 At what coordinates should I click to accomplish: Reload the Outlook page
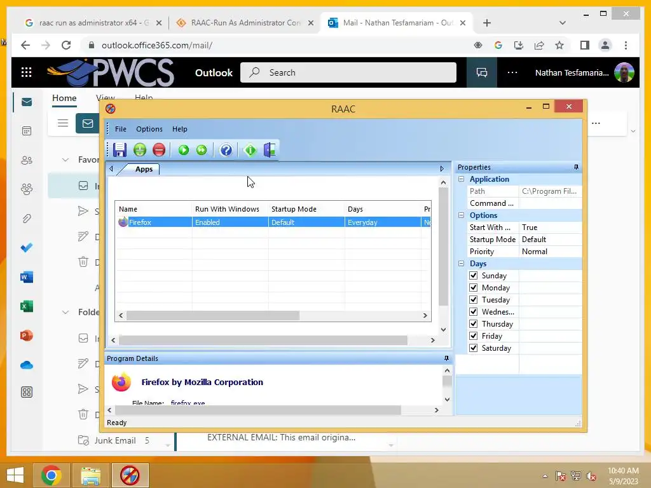66,45
